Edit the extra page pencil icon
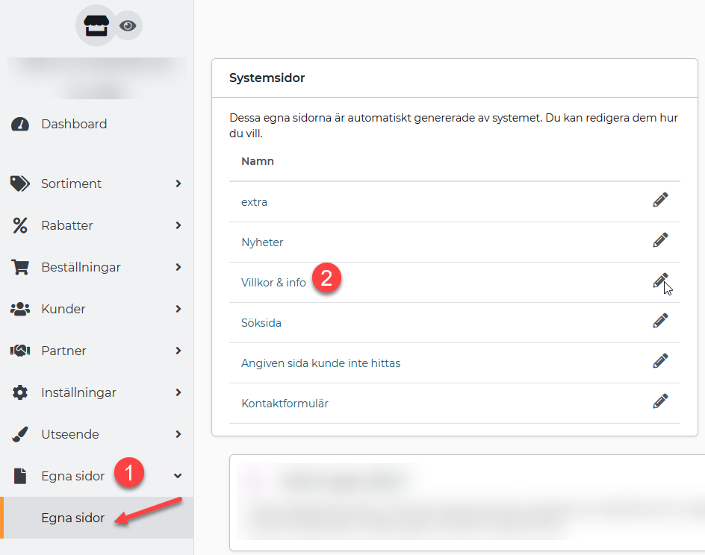The width and height of the screenshot is (705, 555). click(x=660, y=200)
